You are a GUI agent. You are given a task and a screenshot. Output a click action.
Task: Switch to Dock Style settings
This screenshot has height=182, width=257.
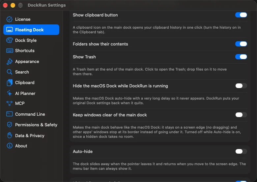point(31,40)
